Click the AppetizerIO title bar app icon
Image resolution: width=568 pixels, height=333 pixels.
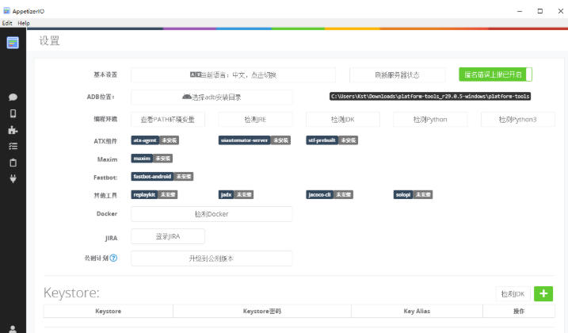pos(6,11)
